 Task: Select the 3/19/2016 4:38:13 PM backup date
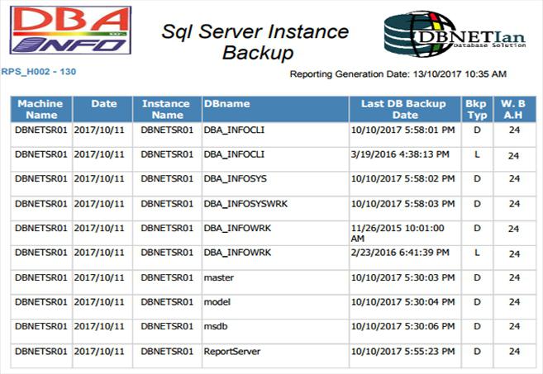point(400,154)
